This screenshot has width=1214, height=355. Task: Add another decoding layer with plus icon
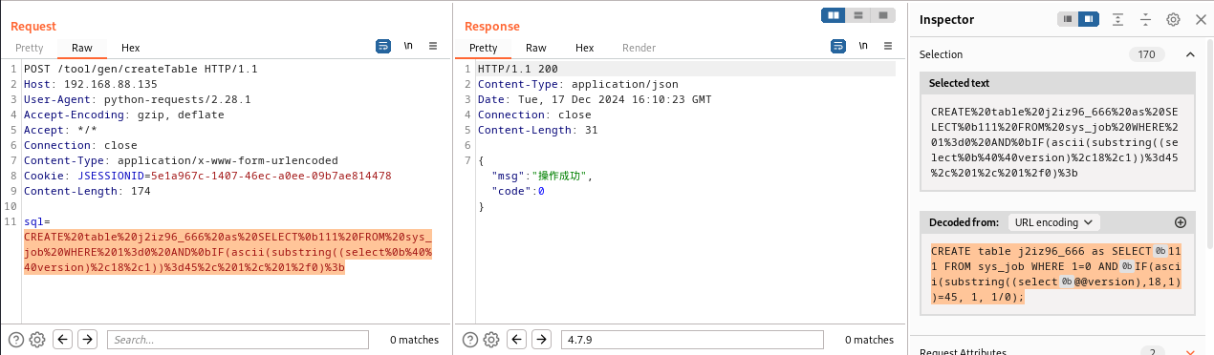(x=1180, y=222)
